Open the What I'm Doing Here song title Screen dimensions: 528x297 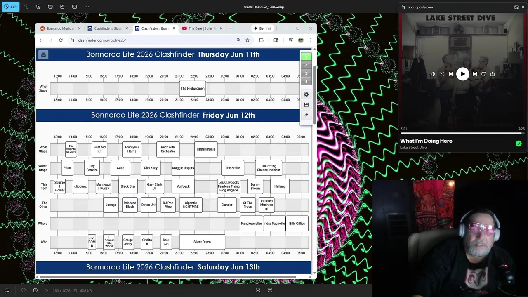426,141
